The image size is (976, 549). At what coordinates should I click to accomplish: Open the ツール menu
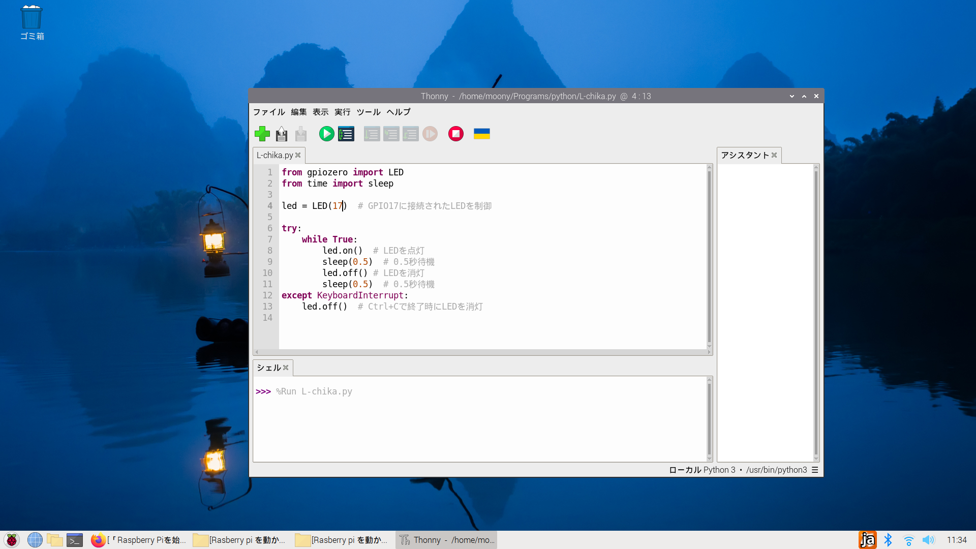click(368, 112)
